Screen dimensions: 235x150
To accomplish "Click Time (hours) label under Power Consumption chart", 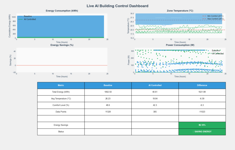I will (180, 77).
